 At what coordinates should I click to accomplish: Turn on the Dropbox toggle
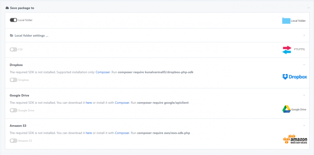coord(14,80)
